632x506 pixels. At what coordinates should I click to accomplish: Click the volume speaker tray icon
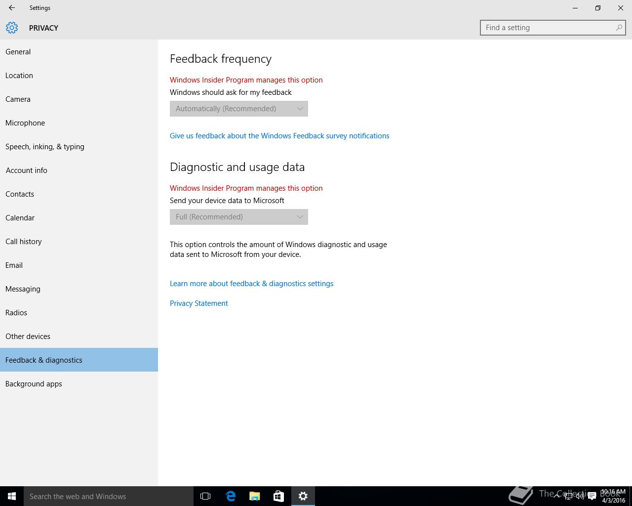point(580,496)
